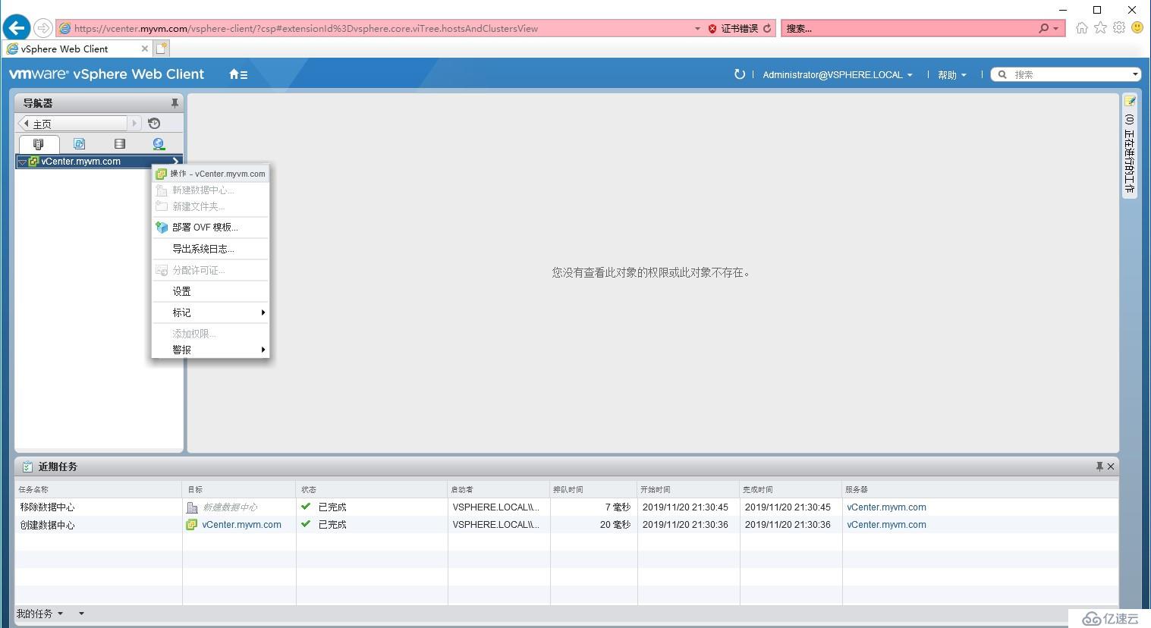Open the work-in-progress sidebar panel
The width and height of the screenshot is (1151, 628).
pos(1129,145)
